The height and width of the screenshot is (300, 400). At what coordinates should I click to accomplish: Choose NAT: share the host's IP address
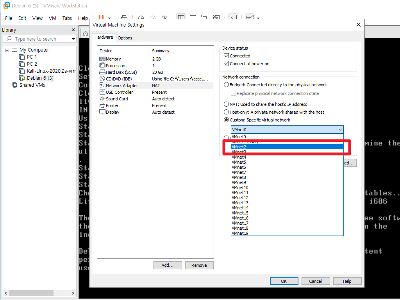click(x=226, y=104)
